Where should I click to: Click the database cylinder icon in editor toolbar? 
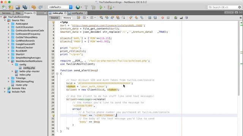coord(186,18)
